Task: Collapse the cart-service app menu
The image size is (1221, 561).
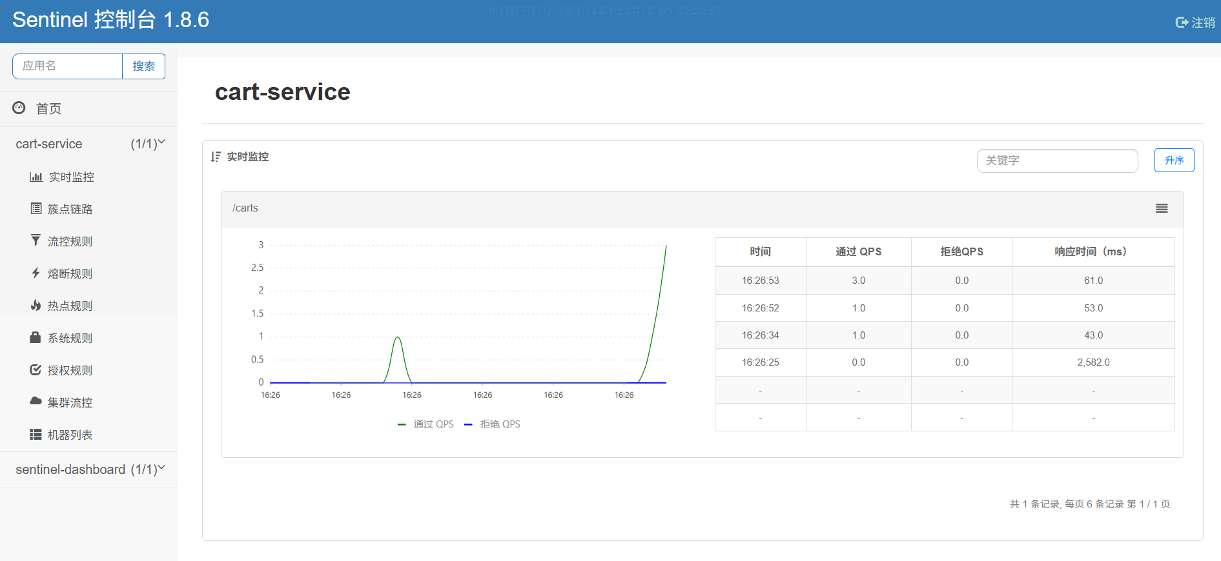Action: [x=89, y=144]
